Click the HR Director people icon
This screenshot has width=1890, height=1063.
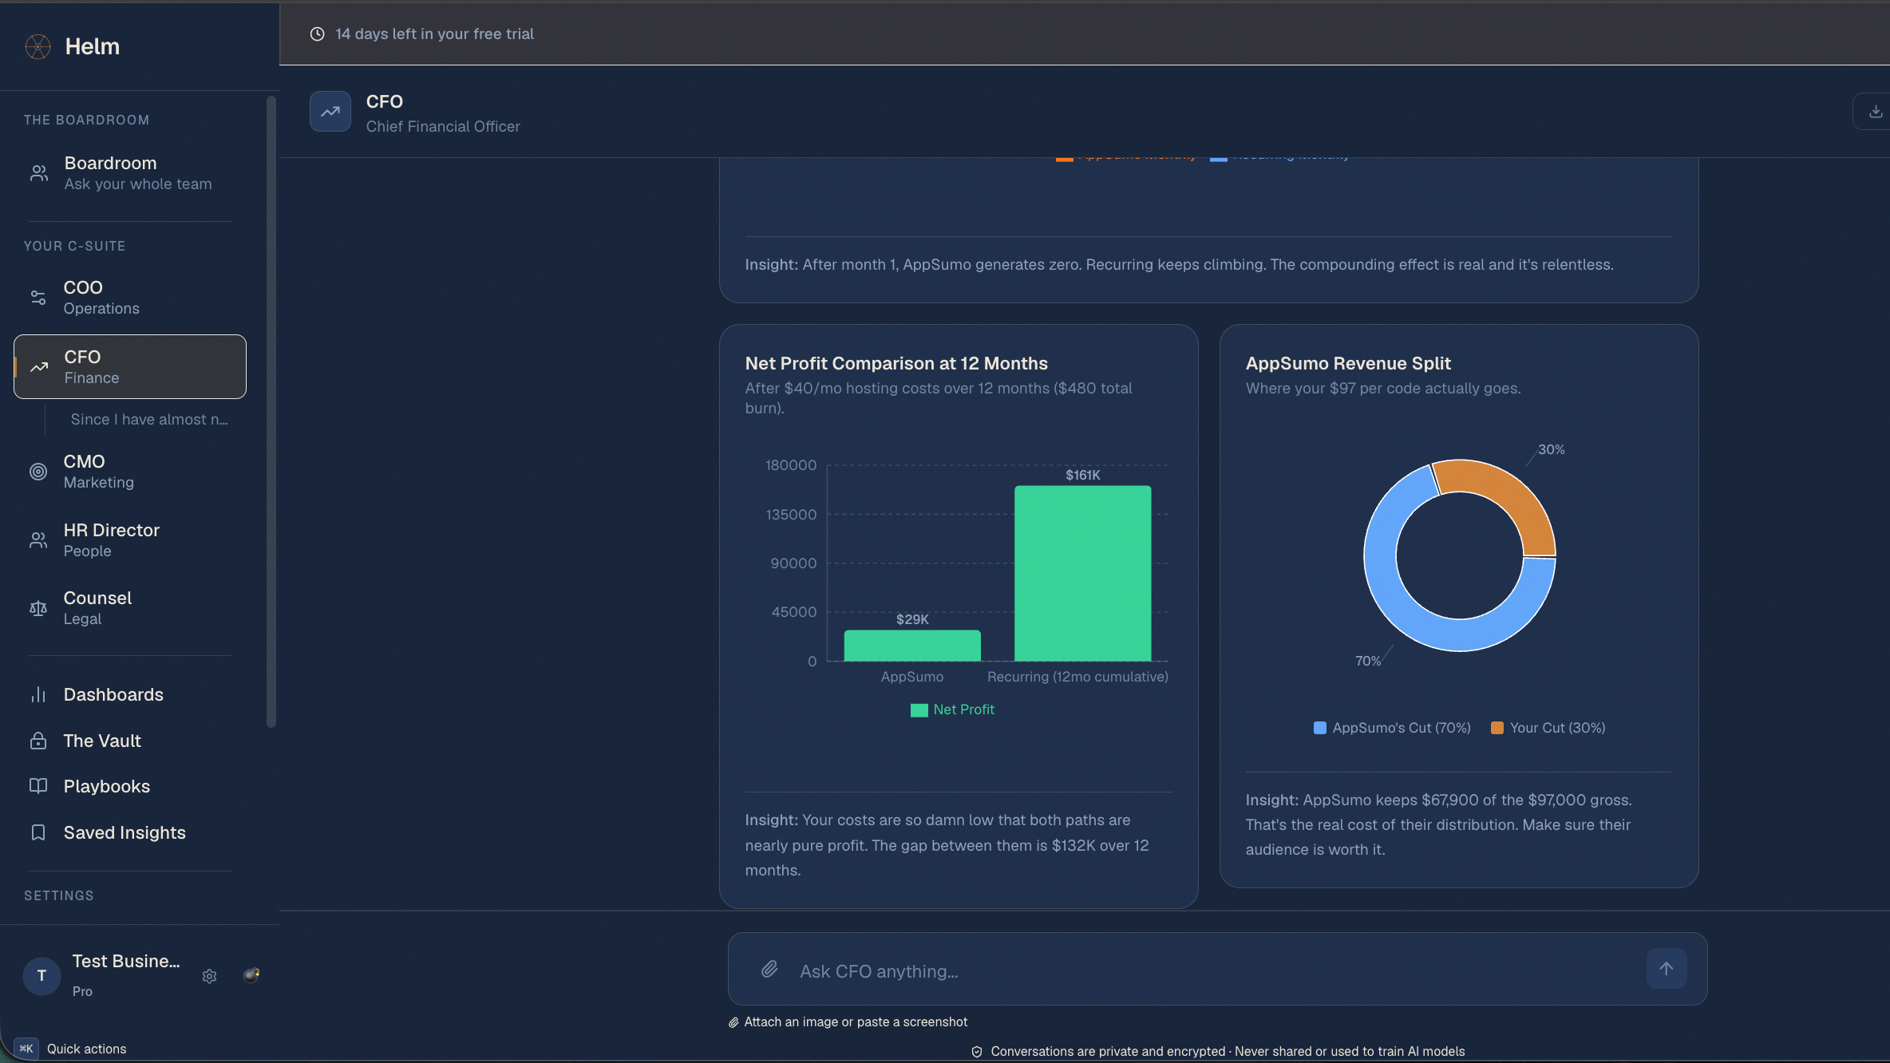[x=38, y=540]
